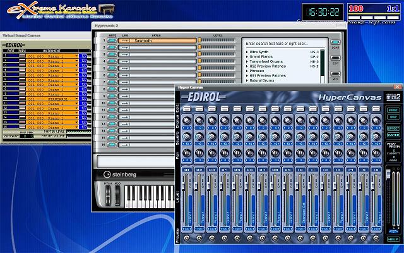Toggle mute on Hypersonic slot 4

pyautogui.click(x=112, y=61)
